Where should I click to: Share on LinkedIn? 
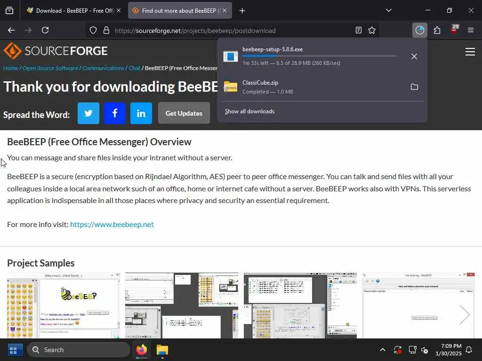[x=141, y=113]
